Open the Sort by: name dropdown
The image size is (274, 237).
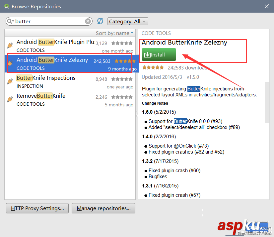(115, 33)
